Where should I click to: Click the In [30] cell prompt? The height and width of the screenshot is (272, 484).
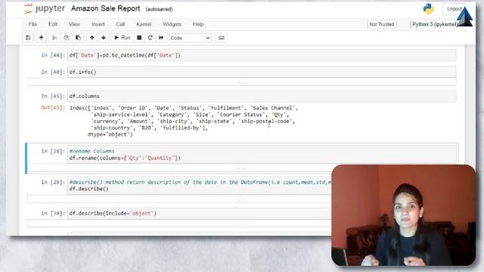(x=53, y=213)
